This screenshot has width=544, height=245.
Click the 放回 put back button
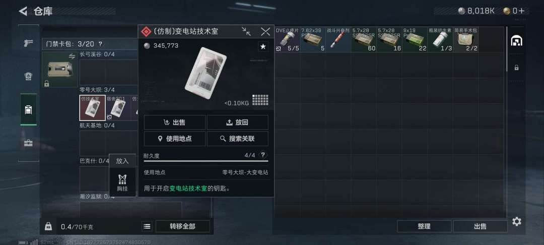pos(238,122)
